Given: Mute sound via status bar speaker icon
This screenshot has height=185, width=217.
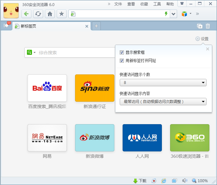Looking at the screenshot, I should [x=185, y=181].
